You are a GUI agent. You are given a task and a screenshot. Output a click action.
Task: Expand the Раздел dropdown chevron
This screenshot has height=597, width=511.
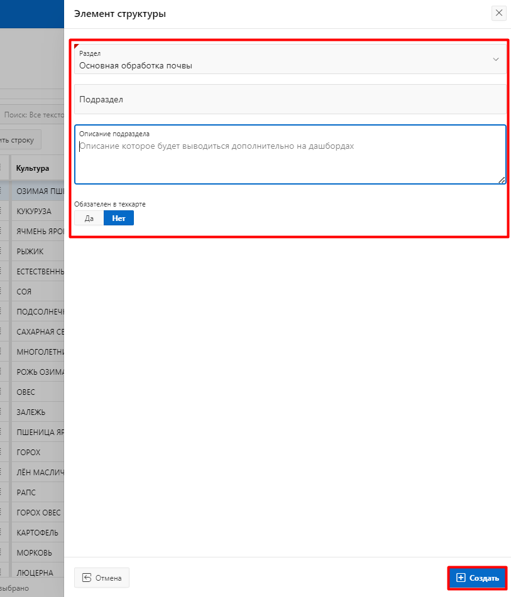tap(495, 60)
